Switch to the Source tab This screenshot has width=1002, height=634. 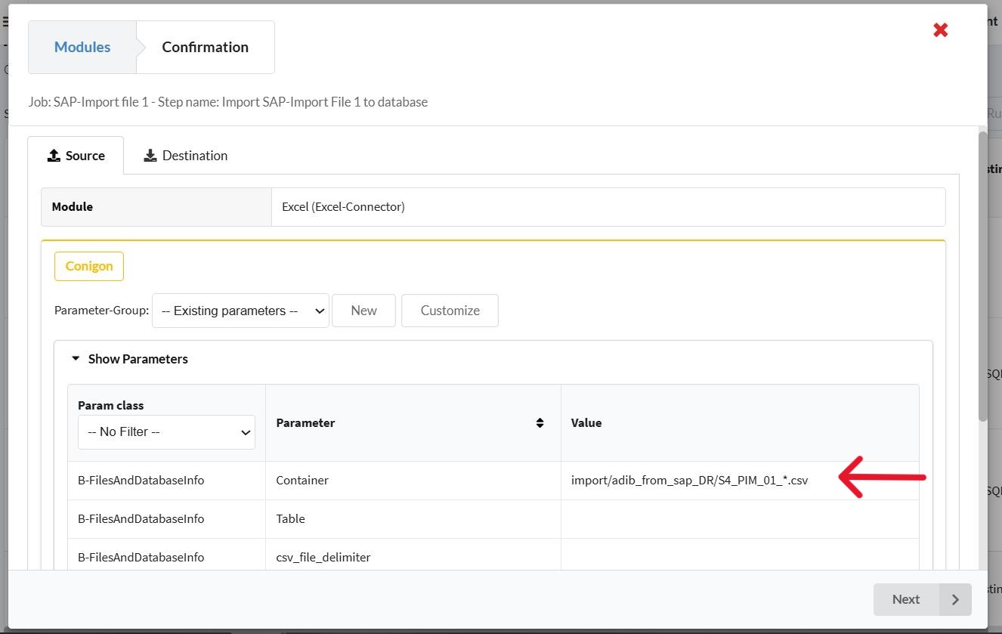coord(76,156)
